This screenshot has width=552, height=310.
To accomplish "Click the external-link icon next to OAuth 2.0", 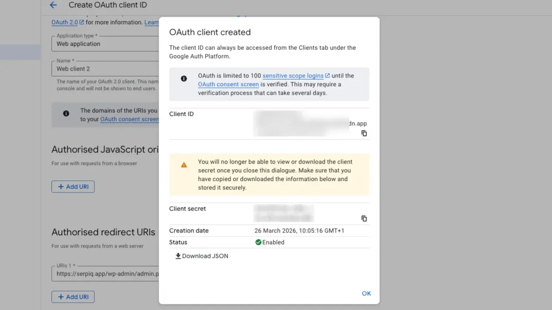I will 82,22.
